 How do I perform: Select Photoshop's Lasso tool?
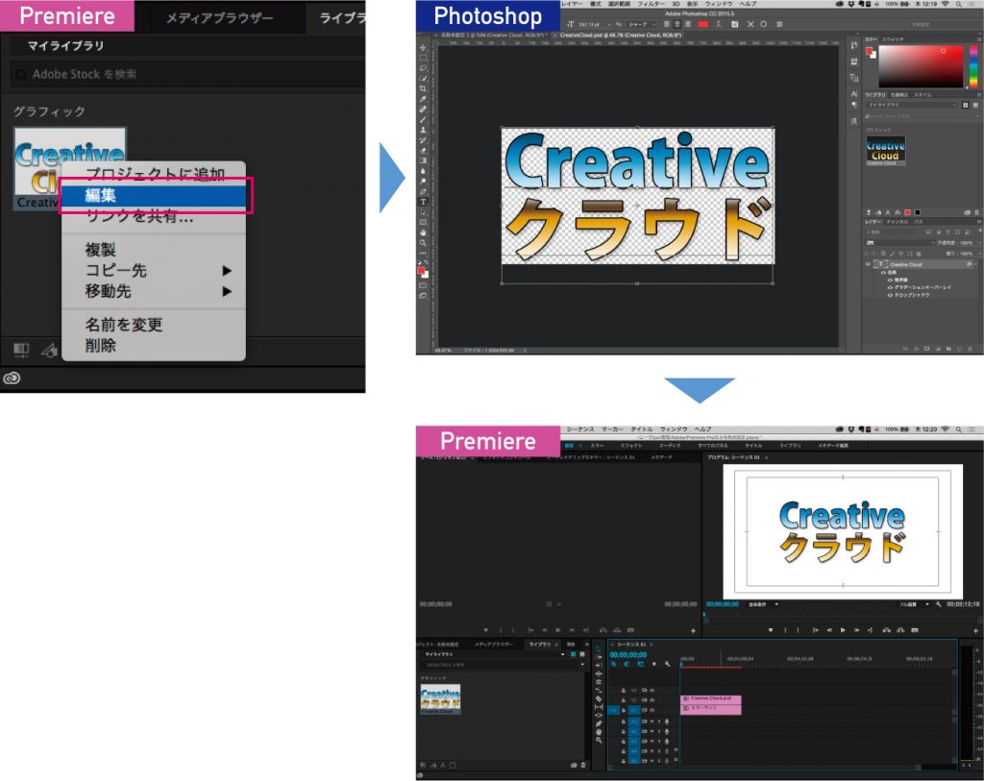click(423, 68)
